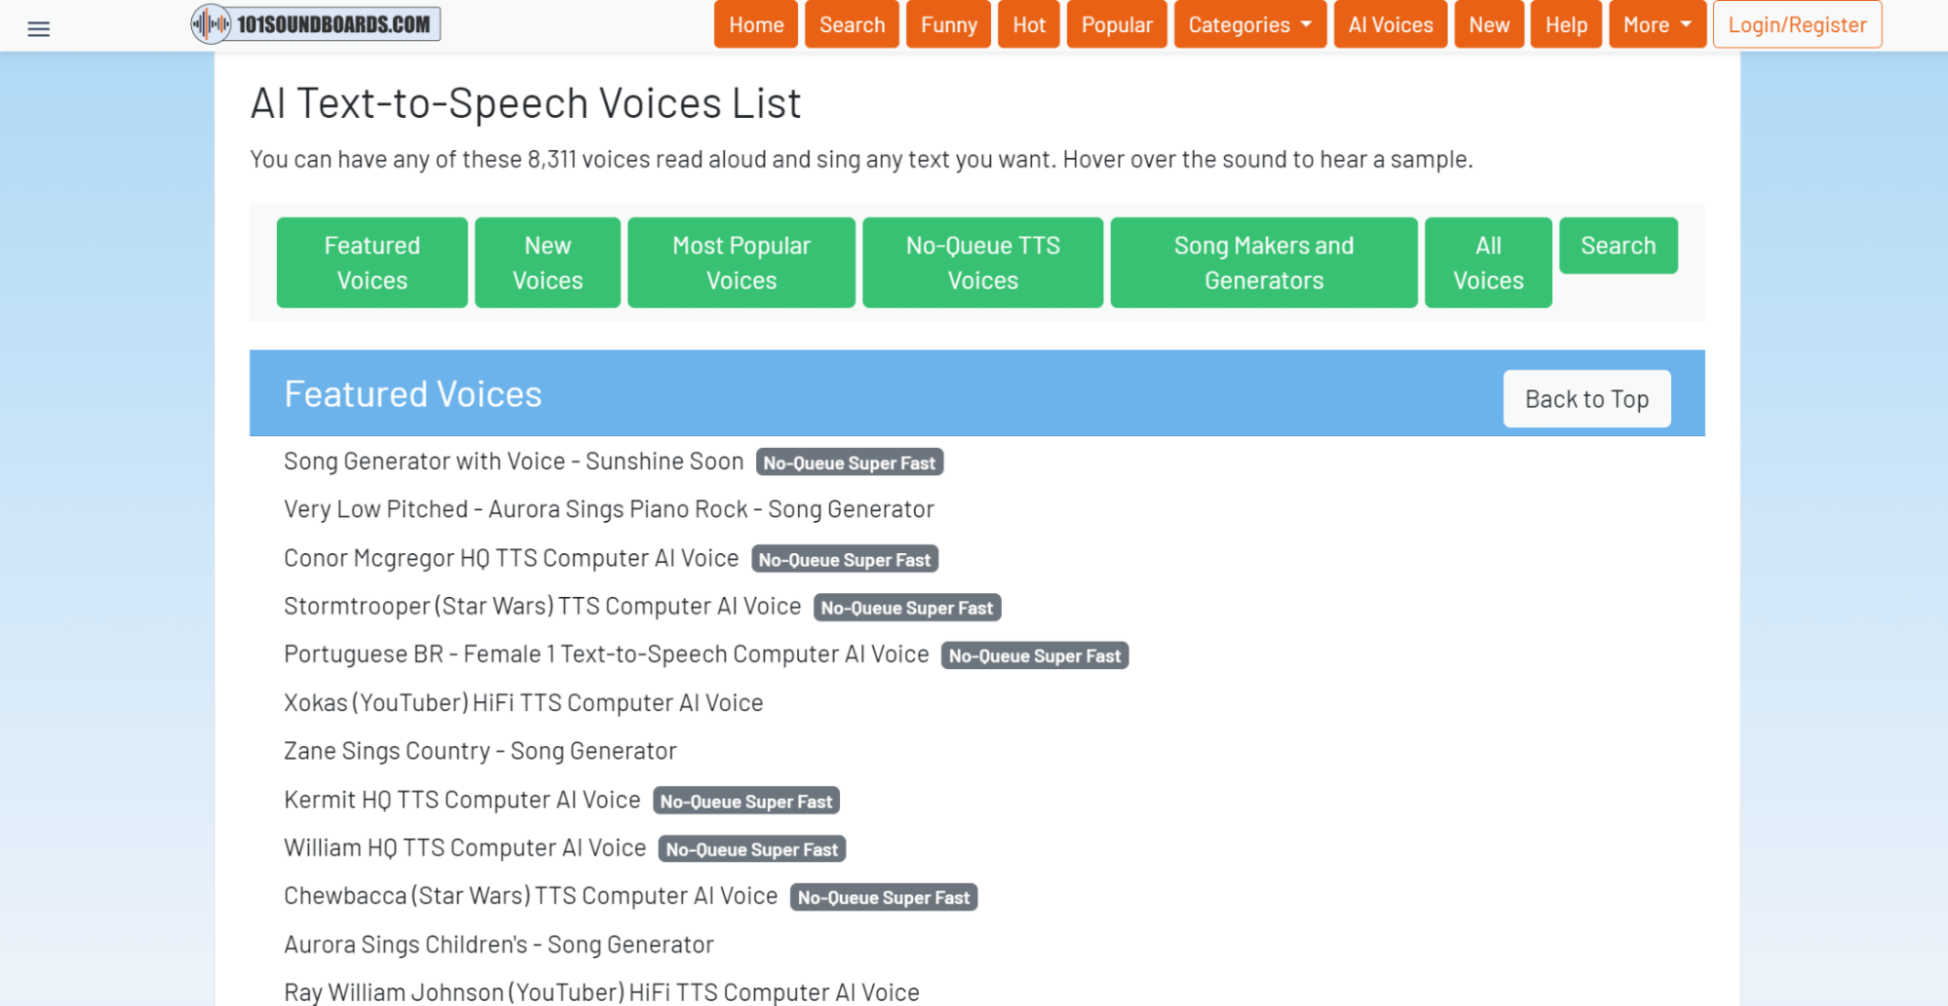Click the Hot nav button
This screenshot has width=1948, height=1006.
pos(1028,24)
